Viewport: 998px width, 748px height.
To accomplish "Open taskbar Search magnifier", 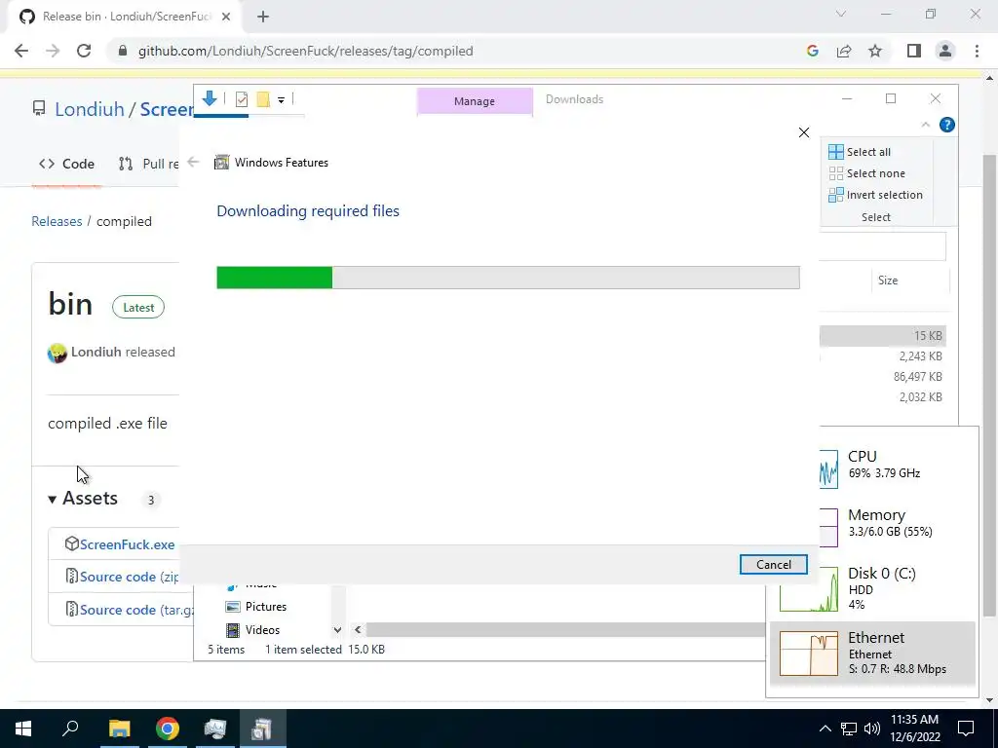I will [x=70, y=729].
